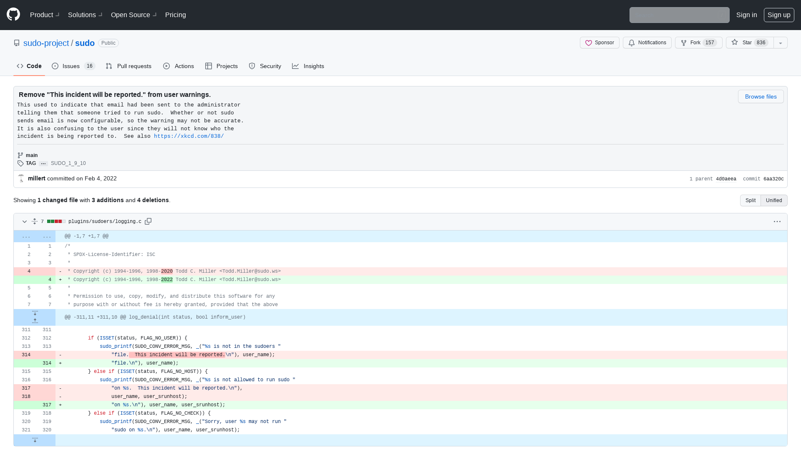Click the Star icon to star repository
The height and width of the screenshot is (451, 801).
click(x=734, y=43)
